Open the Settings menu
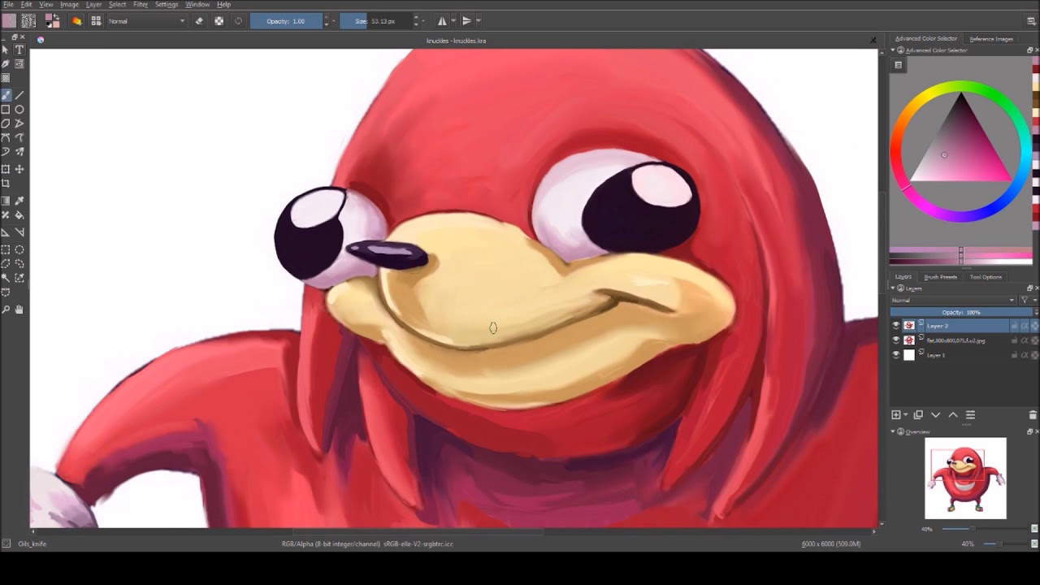The image size is (1040, 585). 167,5
